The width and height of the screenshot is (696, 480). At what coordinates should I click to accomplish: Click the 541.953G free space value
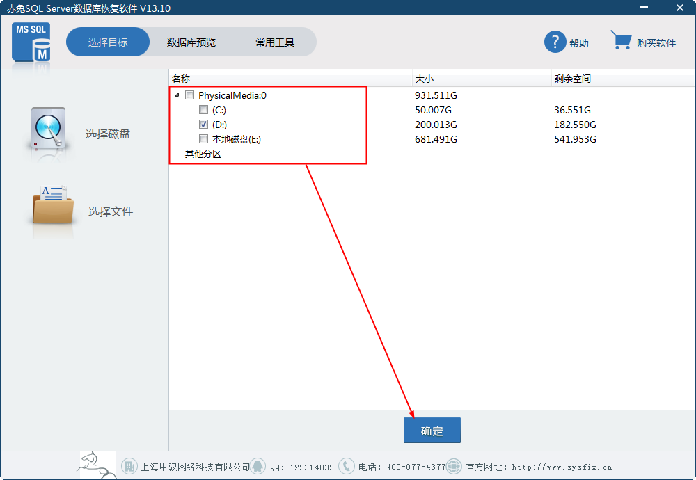[575, 139]
